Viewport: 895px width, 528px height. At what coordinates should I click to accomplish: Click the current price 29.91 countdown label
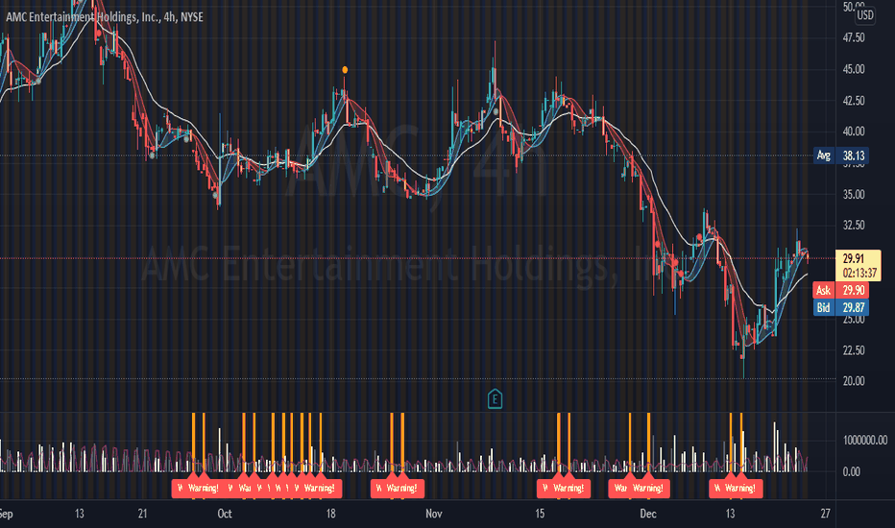point(858,265)
